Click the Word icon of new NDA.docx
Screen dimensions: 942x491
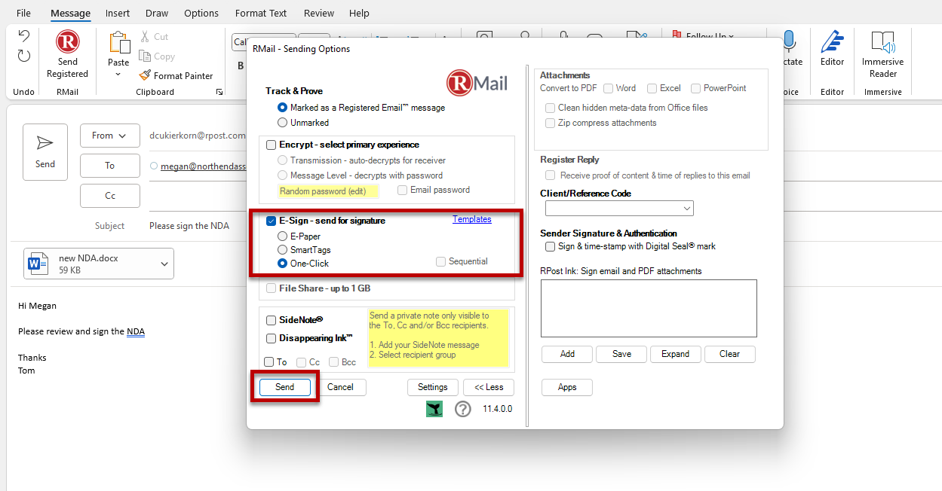point(38,264)
